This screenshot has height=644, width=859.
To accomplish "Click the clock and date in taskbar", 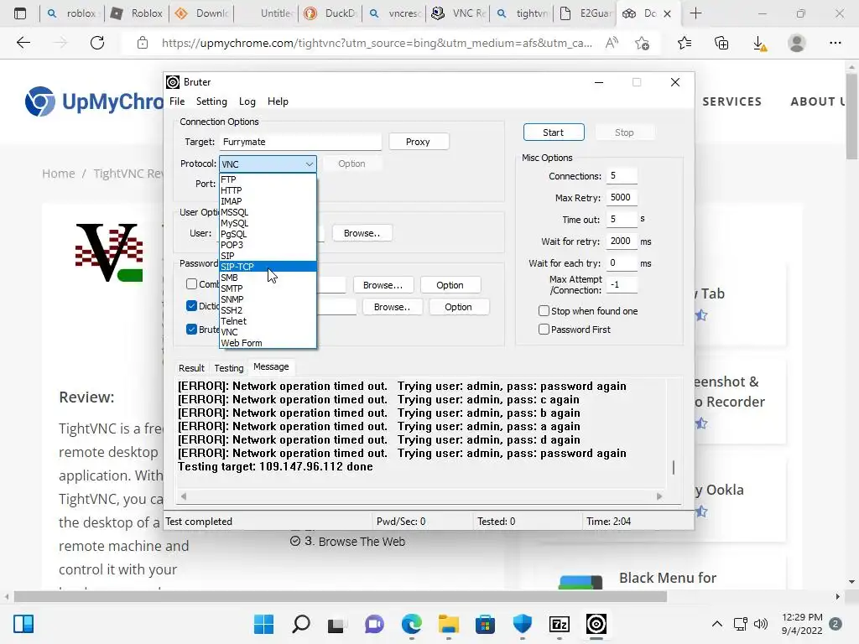I will point(802,624).
